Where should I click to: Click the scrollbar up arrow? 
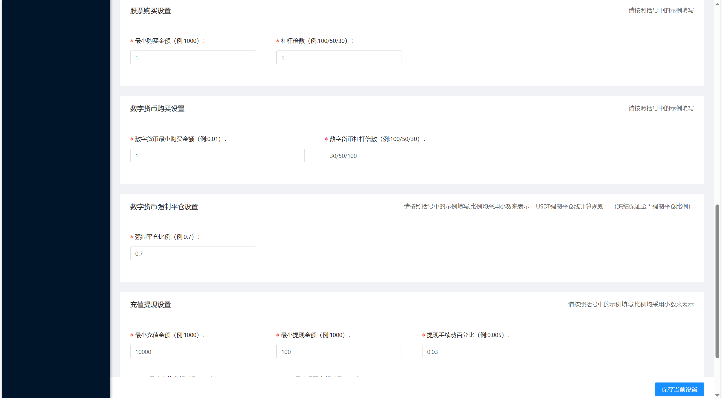717,4
